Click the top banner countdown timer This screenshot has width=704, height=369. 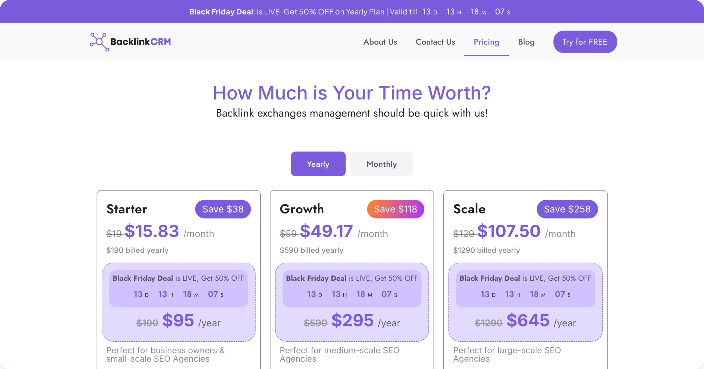point(466,12)
